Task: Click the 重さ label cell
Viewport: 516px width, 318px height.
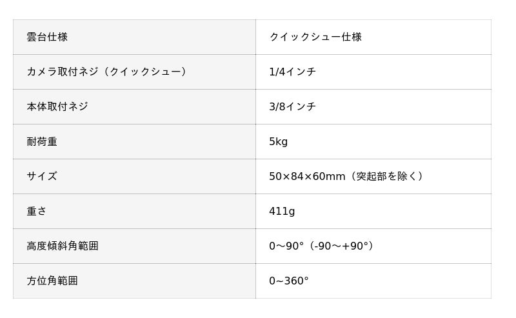Action: tap(134, 212)
